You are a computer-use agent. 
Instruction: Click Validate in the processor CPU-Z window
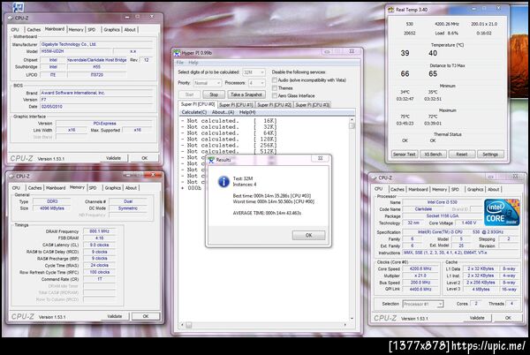click(477, 318)
